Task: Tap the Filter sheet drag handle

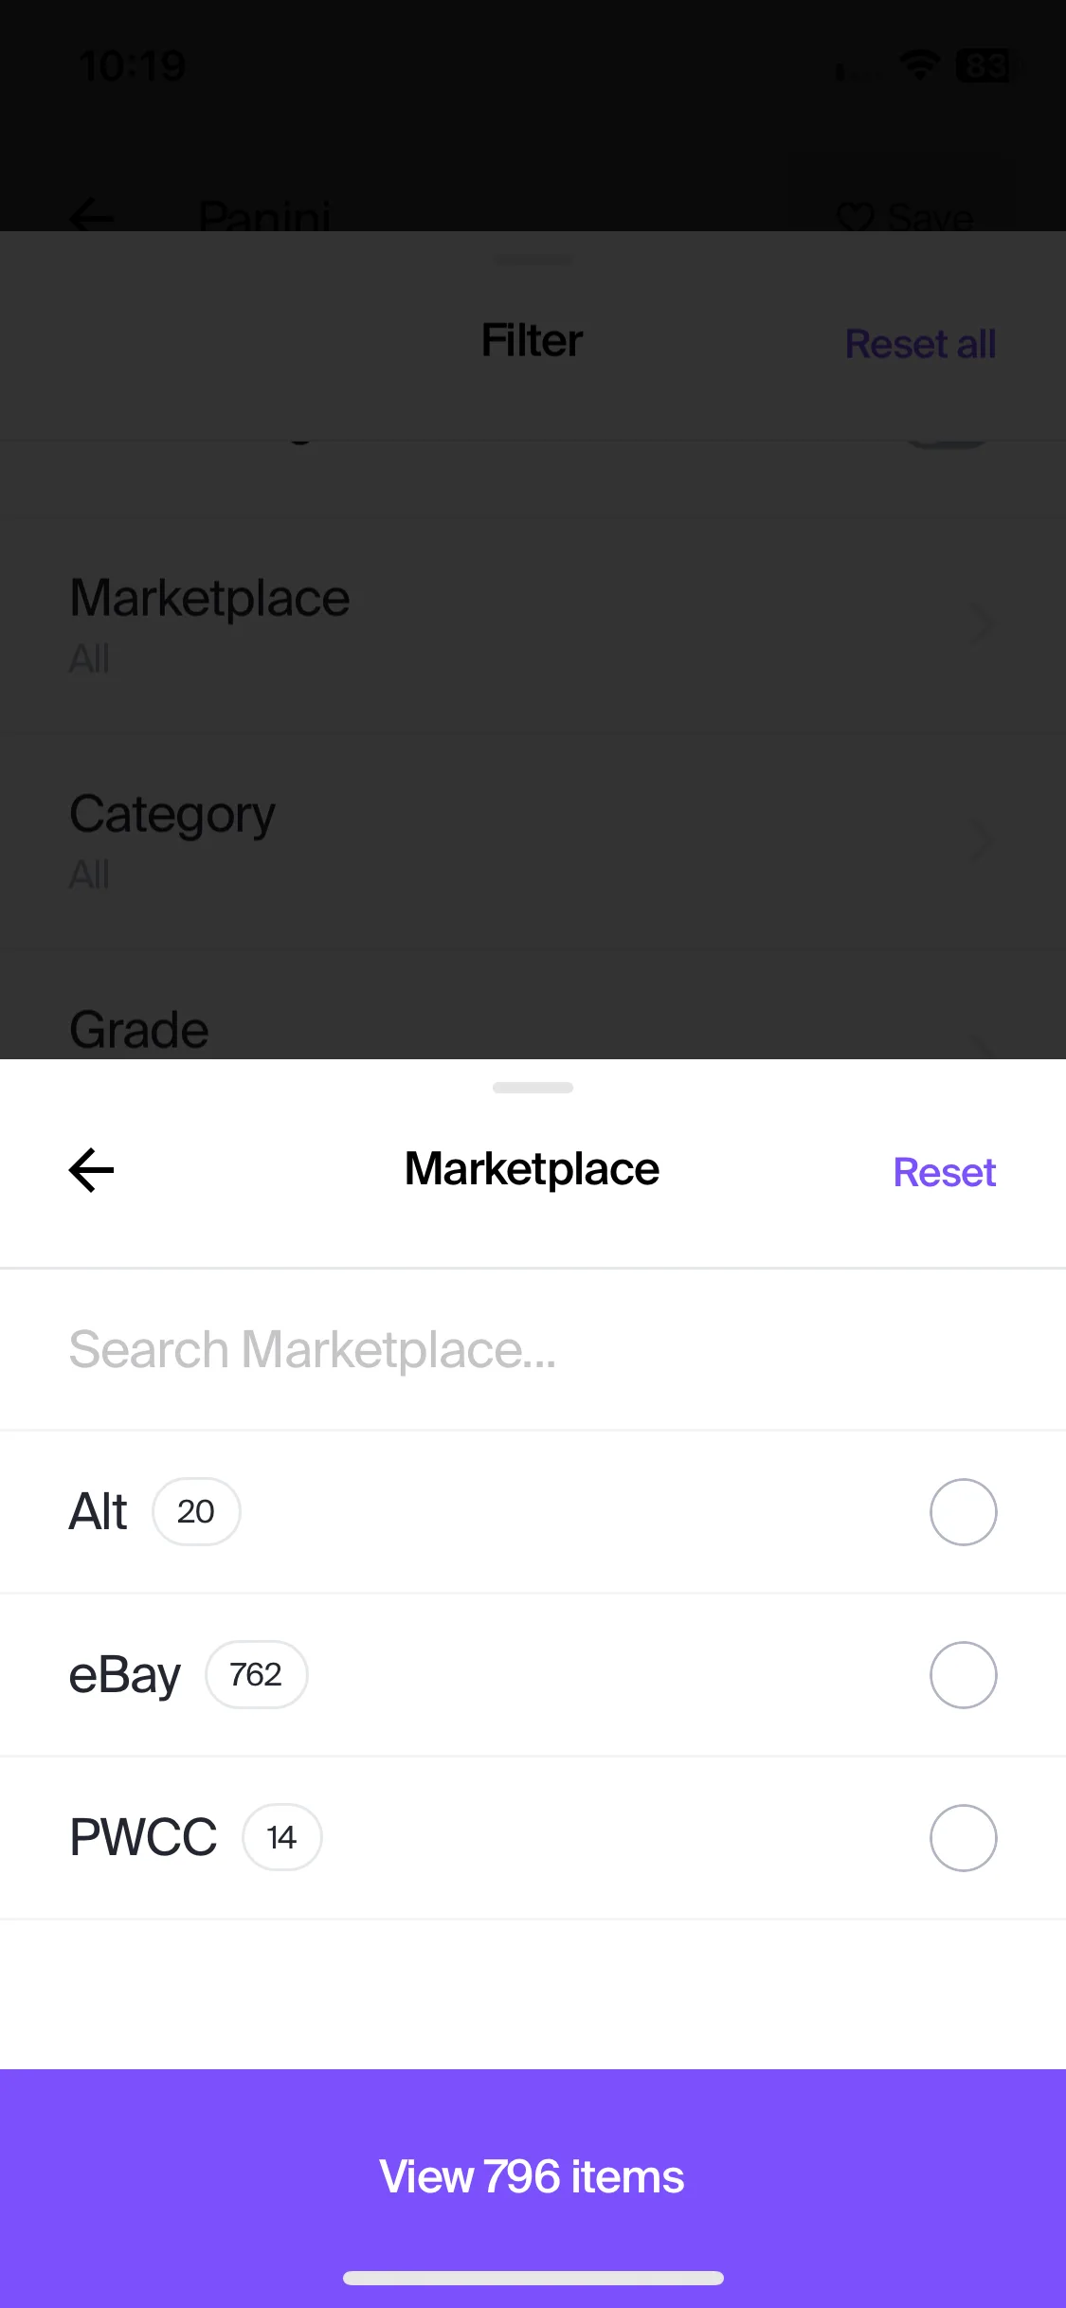Action: (533, 260)
